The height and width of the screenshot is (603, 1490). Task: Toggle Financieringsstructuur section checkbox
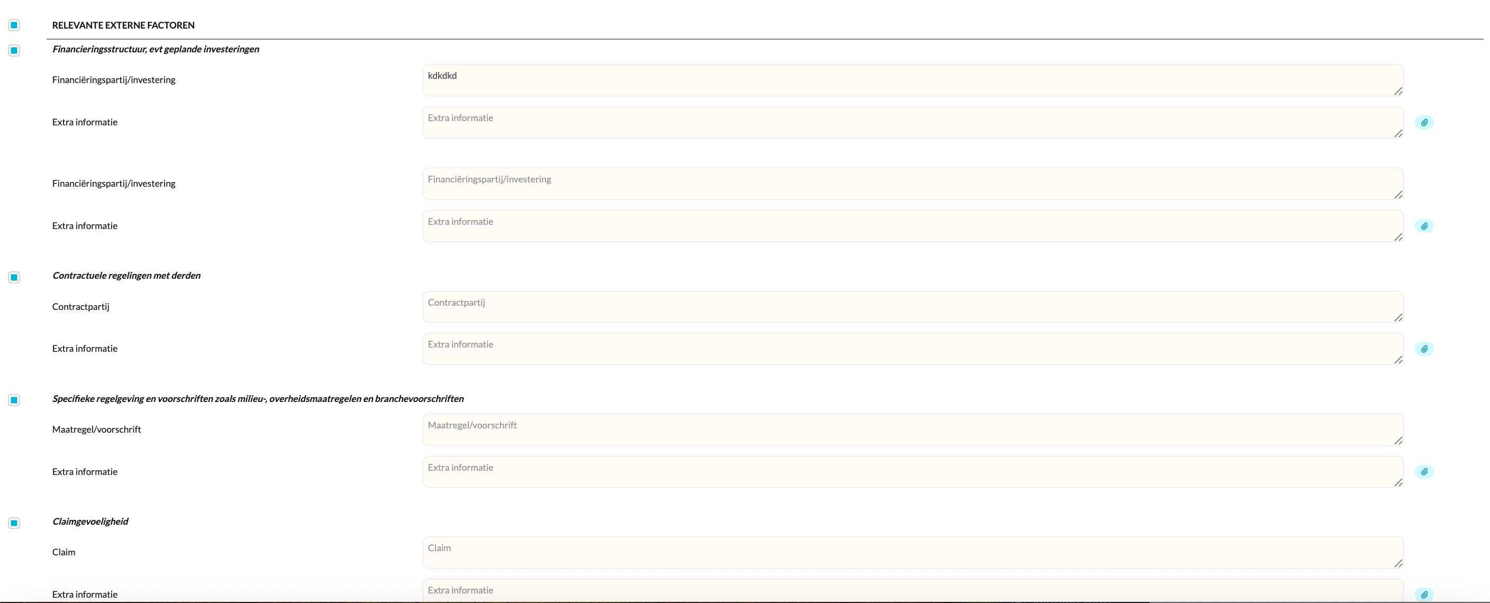click(14, 50)
